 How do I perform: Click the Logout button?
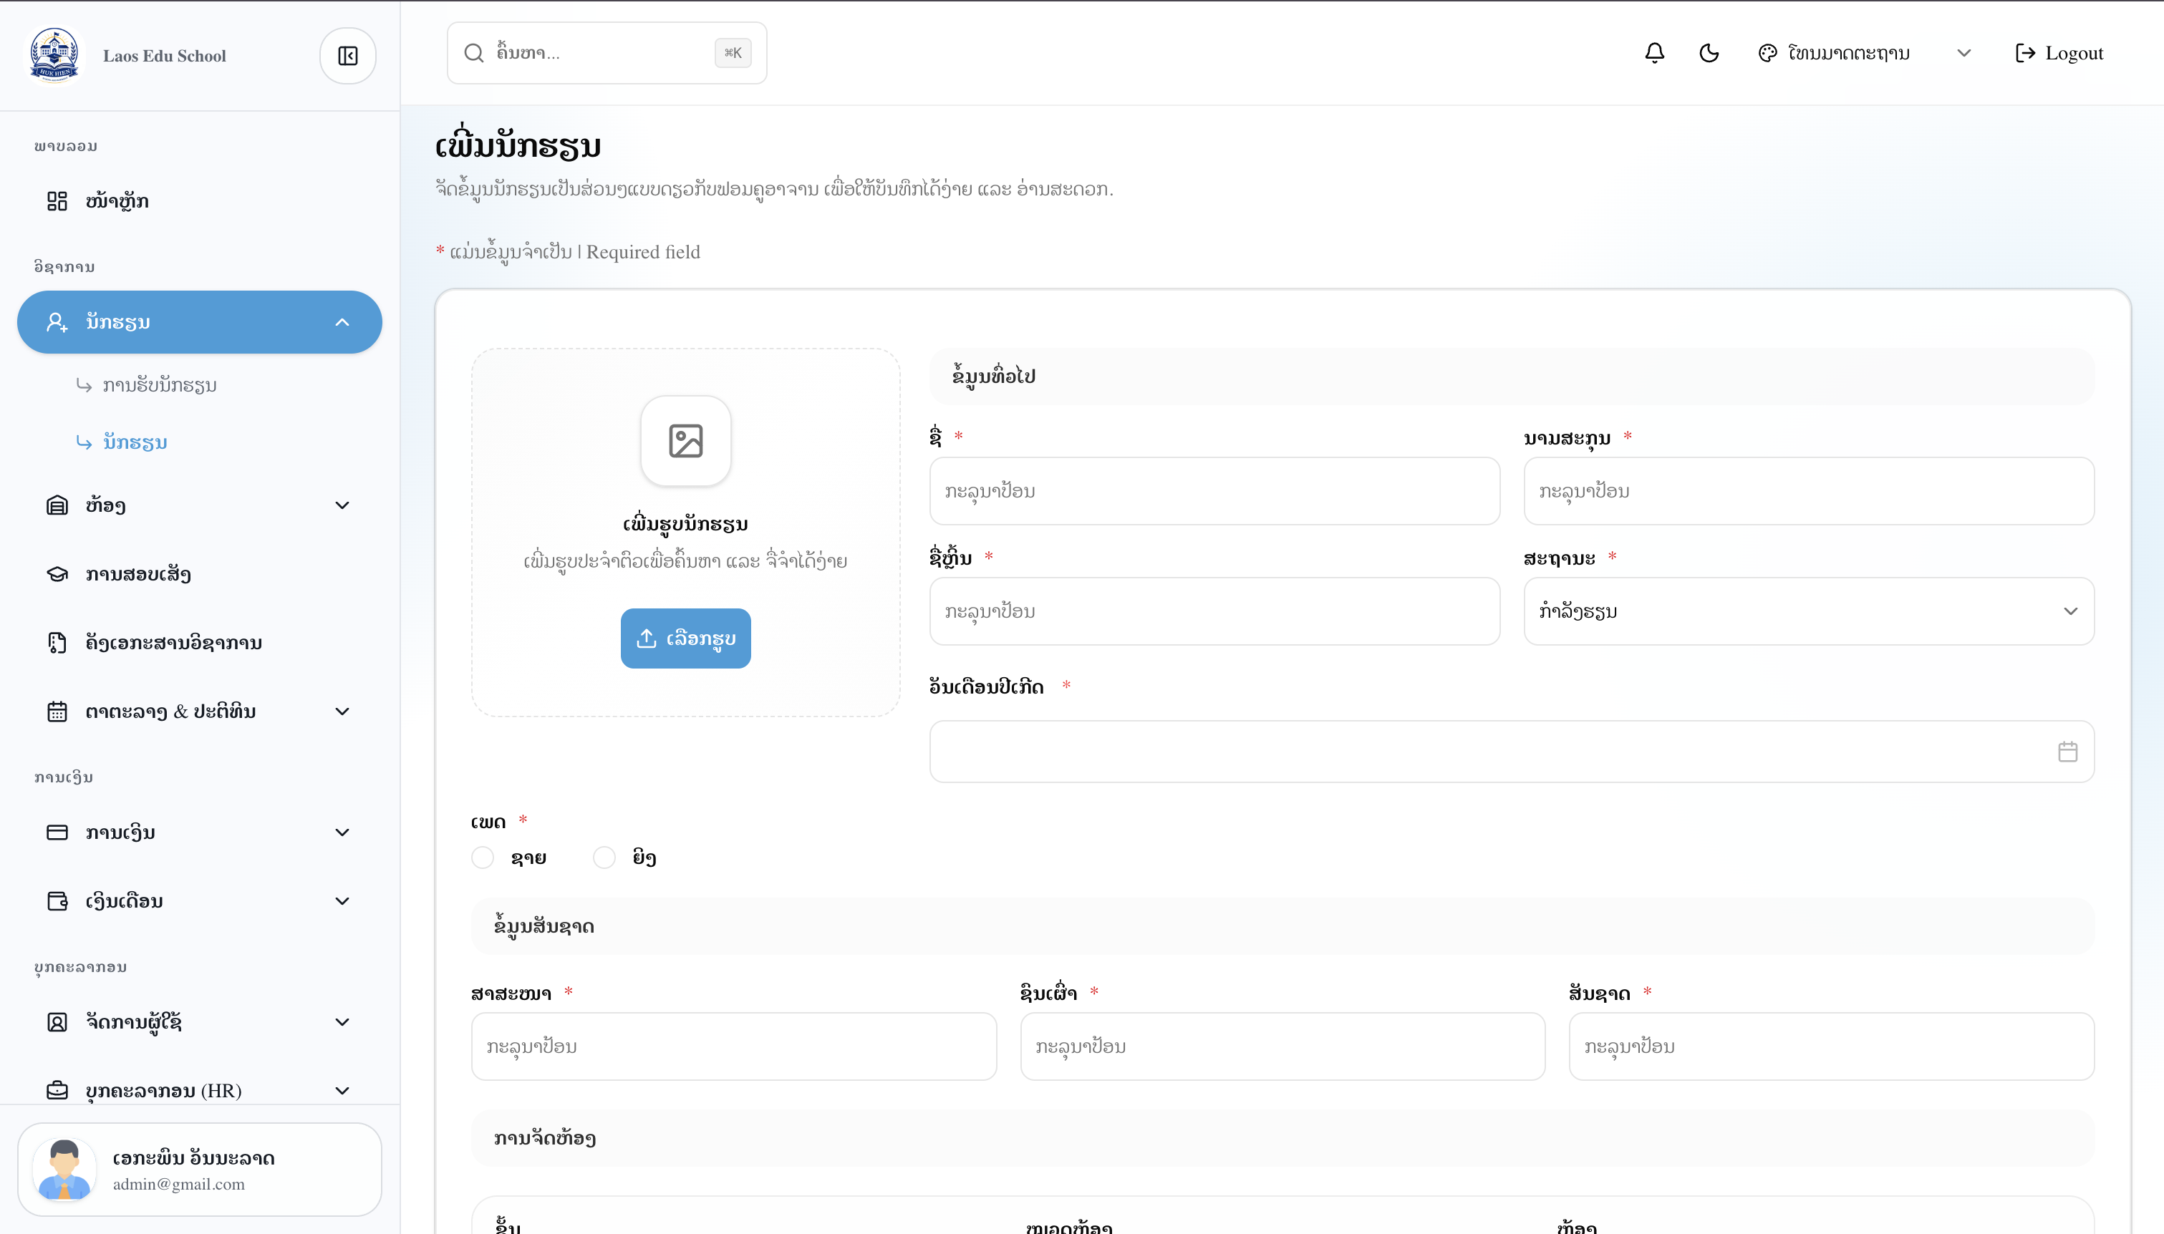[2059, 54]
